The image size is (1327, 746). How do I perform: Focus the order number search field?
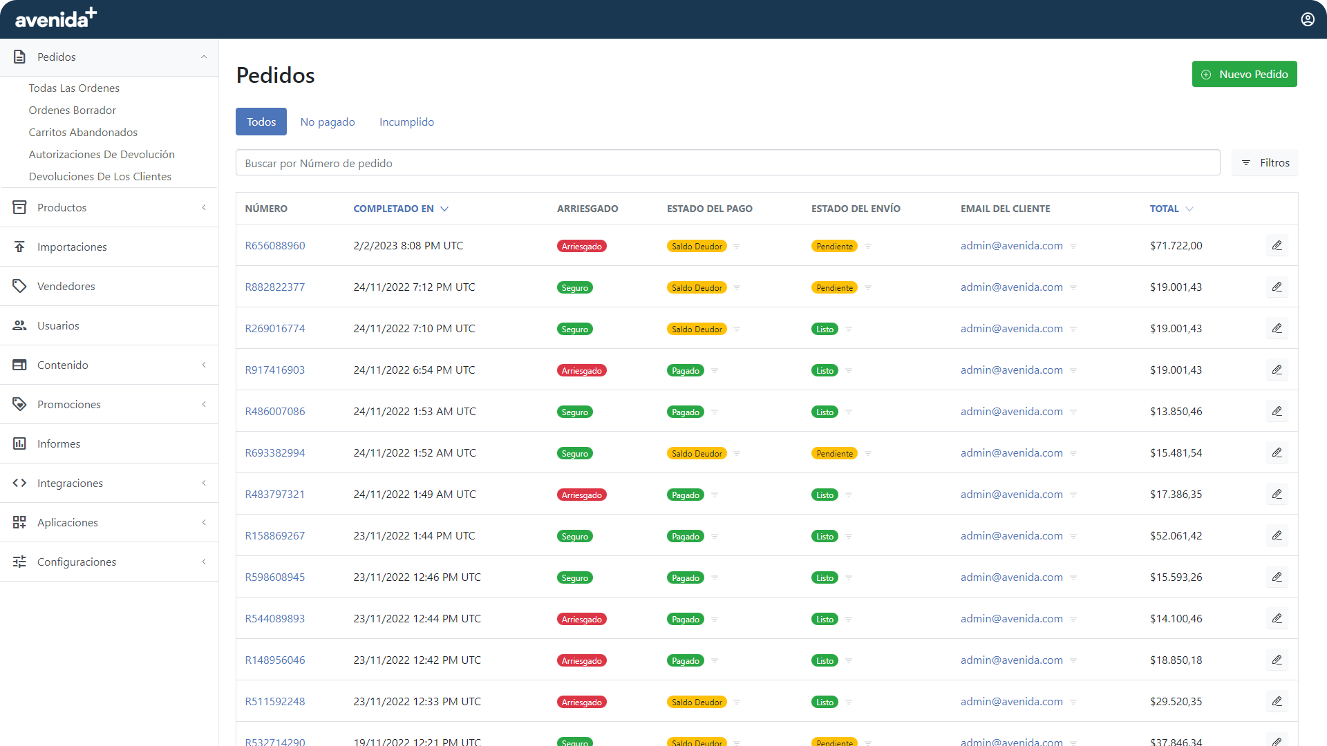point(728,163)
